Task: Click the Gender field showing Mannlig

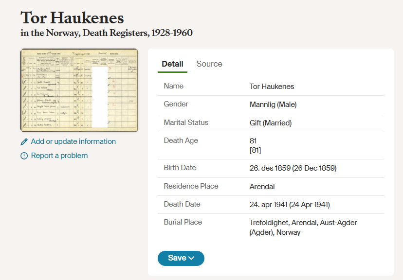Action: [x=273, y=104]
